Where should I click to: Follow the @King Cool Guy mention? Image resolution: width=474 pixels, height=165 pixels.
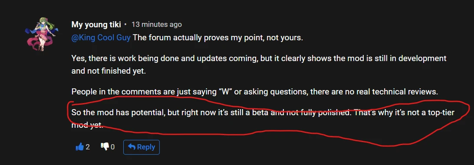pos(101,38)
